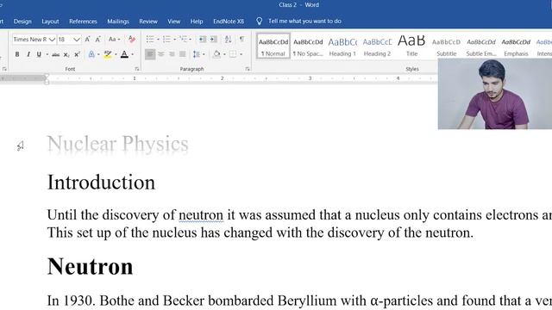Toggle superscript formatting
The width and height of the screenshot is (552, 310).
pos(77,54)
